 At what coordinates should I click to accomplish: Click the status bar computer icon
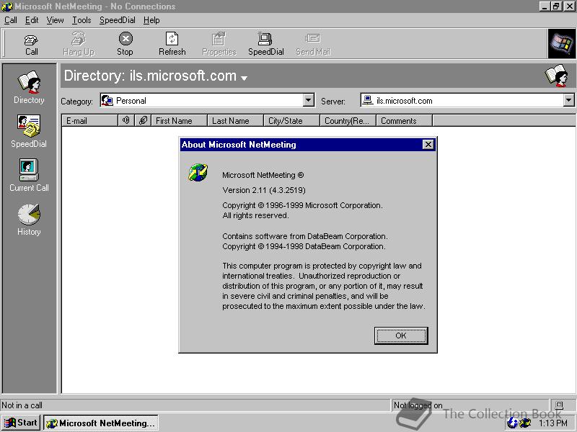[x=559, y=405]
